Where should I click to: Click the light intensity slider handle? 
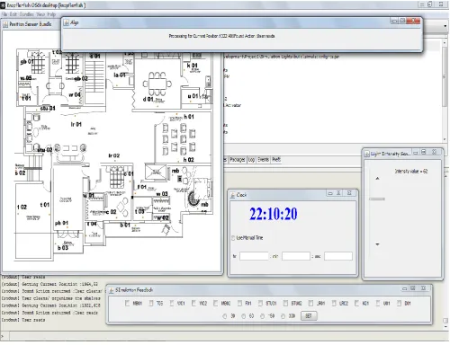point(377,199)
